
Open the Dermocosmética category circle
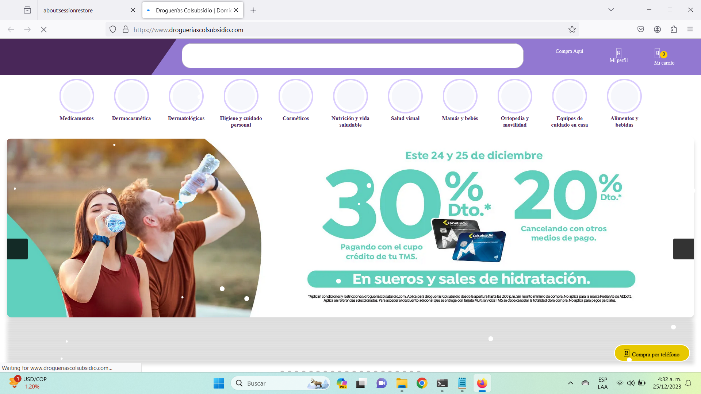click(x=131, y=96)
